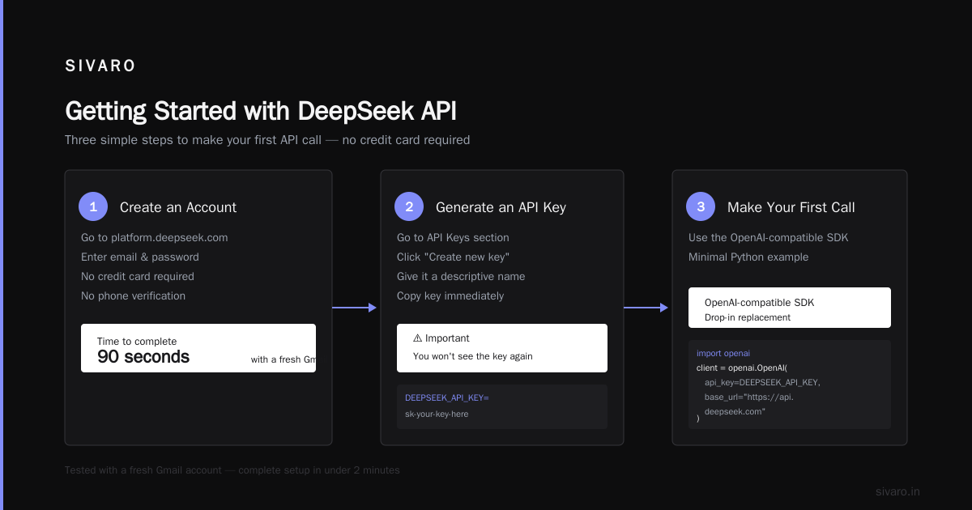972x510 pixels.
Task: Click the warning icon beside "Important"
Action: pos(417,338)
